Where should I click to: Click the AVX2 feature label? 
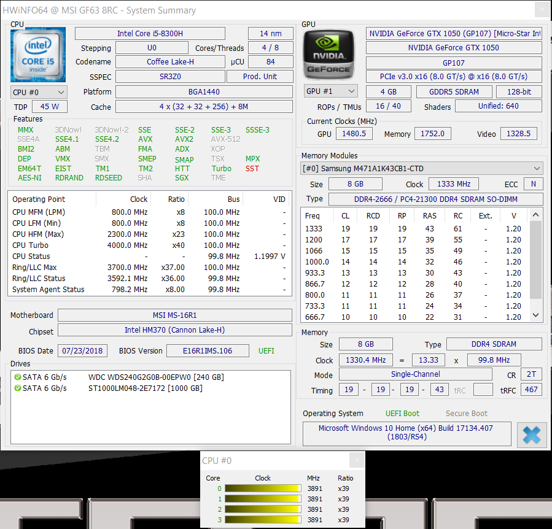[x=184, y=139]
